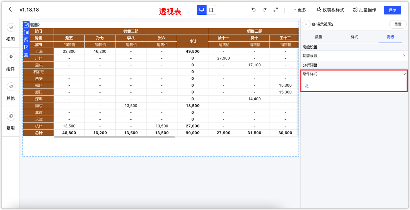Open 仪表板样式 settings
The width and height of the screenshot is (410, 210).
[x=330, y=10]
